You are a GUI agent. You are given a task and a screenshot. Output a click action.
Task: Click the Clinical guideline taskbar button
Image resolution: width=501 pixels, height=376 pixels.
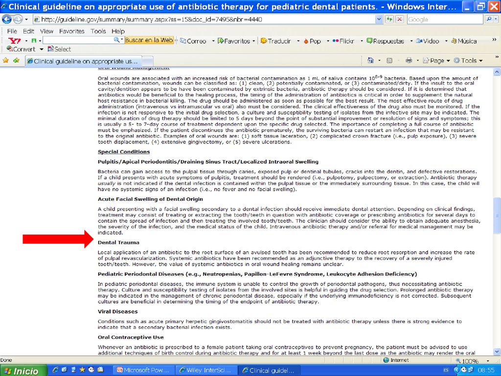pos(270,370)
